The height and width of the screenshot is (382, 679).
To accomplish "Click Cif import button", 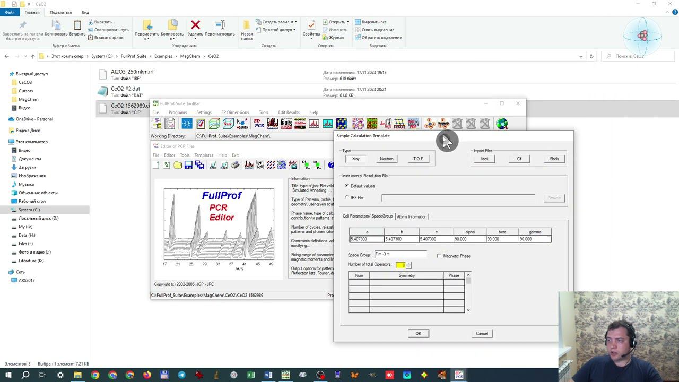I will [x=519, y=159].
